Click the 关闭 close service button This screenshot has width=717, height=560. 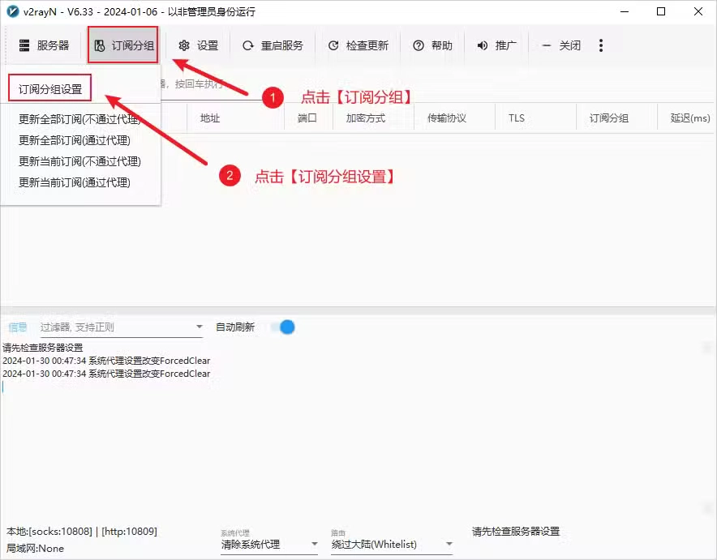pyautogui.click(x=561, y=45)
